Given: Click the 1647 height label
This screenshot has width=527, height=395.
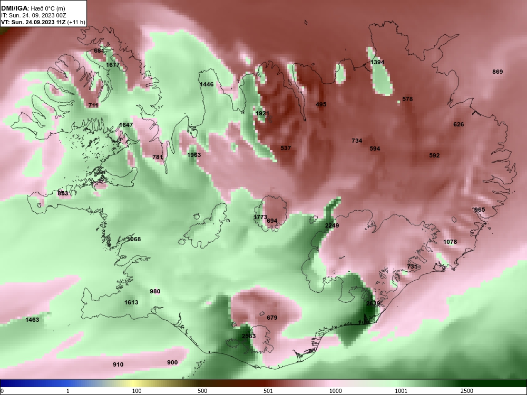Looking at the screenshot, I should point(126,125).
